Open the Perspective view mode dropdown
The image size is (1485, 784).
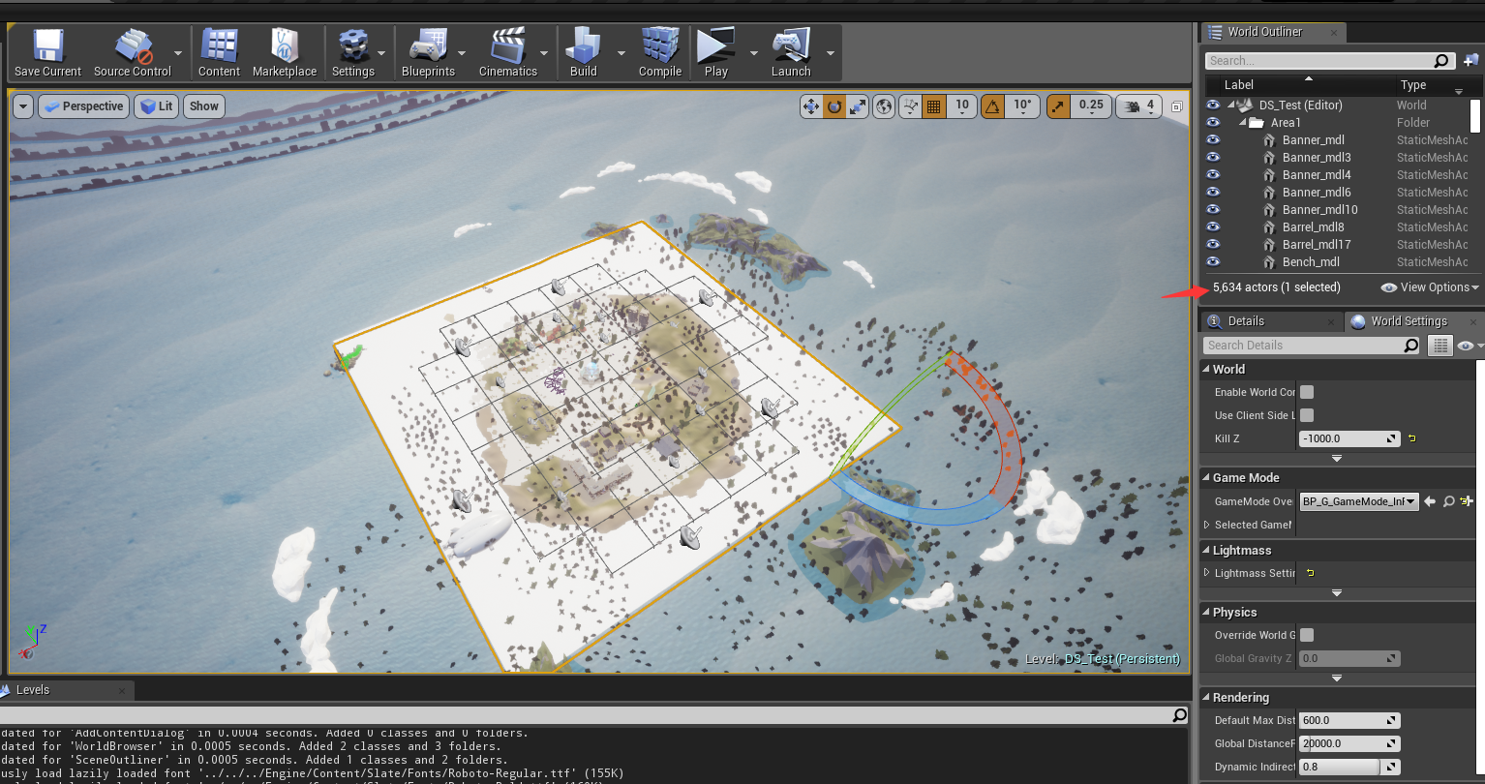point(83,106)
